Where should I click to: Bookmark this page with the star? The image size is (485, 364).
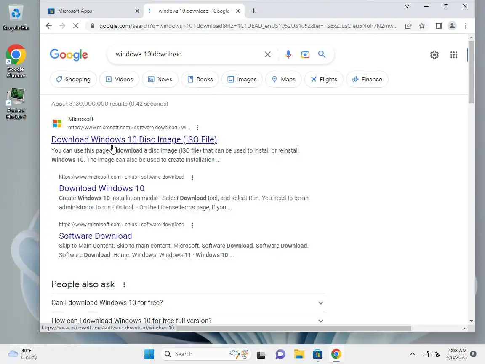click(x=422, y=26)
